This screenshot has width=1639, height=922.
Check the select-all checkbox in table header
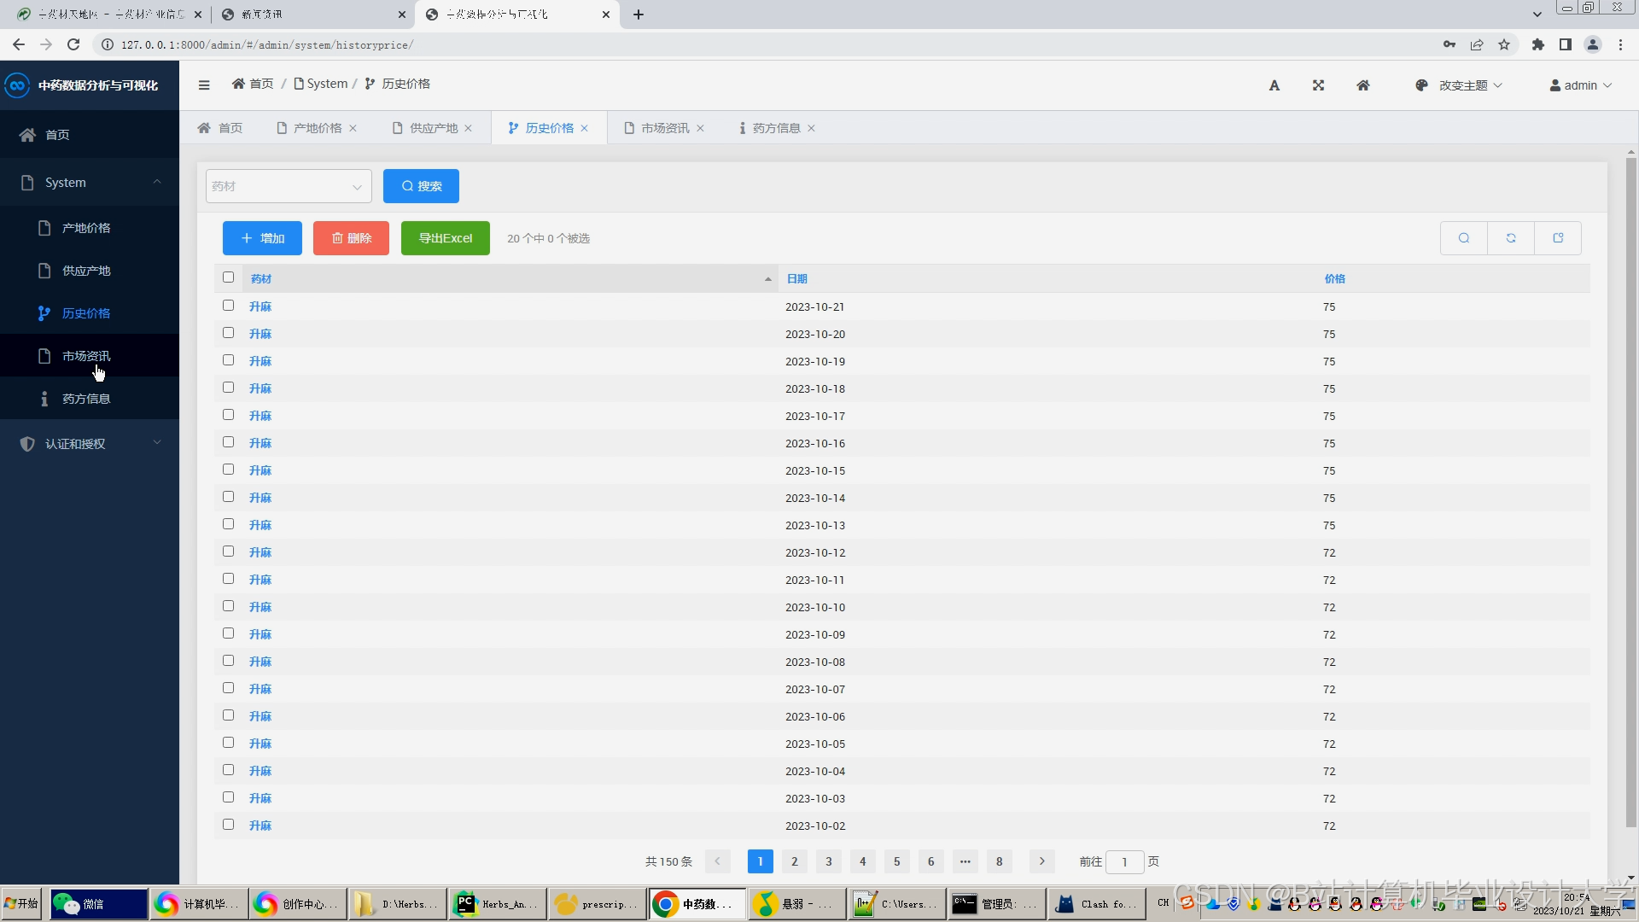228,277
